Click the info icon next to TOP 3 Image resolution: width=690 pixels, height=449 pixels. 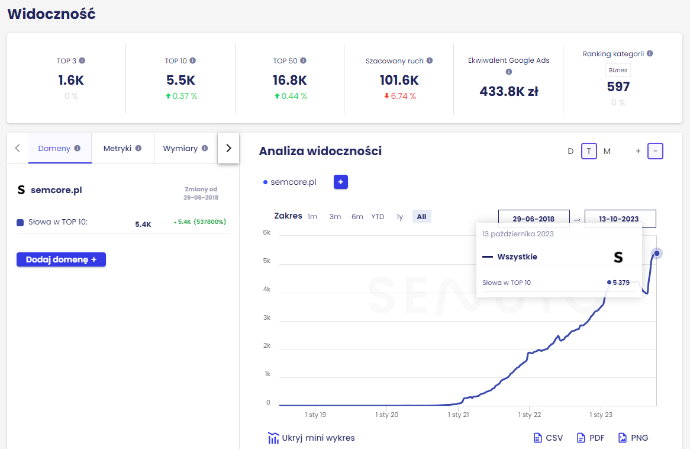coord(82,61)
